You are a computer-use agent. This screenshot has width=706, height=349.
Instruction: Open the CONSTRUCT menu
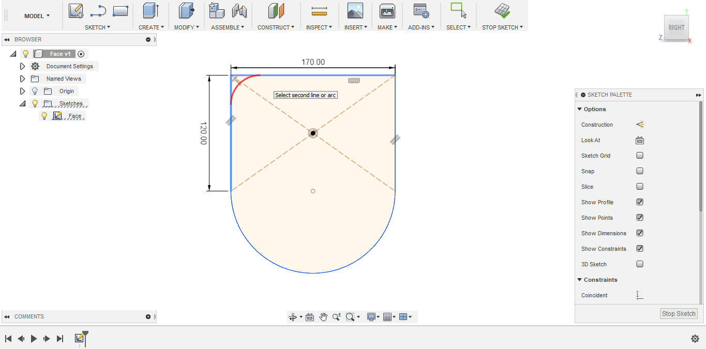[276, 27]
